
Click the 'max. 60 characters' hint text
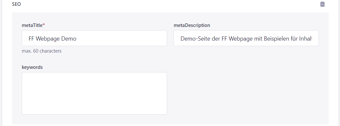click(x=42, y=51)
